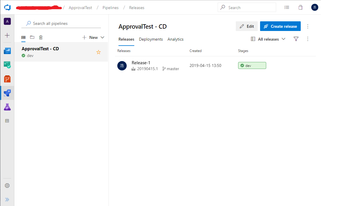Screen dimensions: 337x206
Task: Switch to the Analytics tab
Action: tap(176, 39)
